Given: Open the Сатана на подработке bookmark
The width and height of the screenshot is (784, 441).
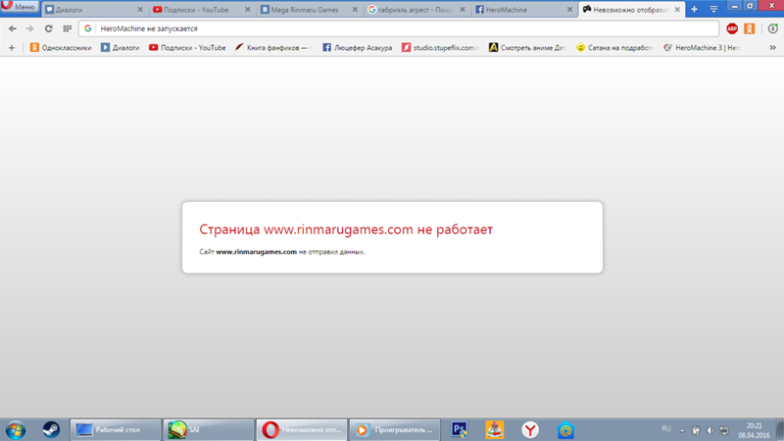Looking at the screenshot, I should point(614,47).
